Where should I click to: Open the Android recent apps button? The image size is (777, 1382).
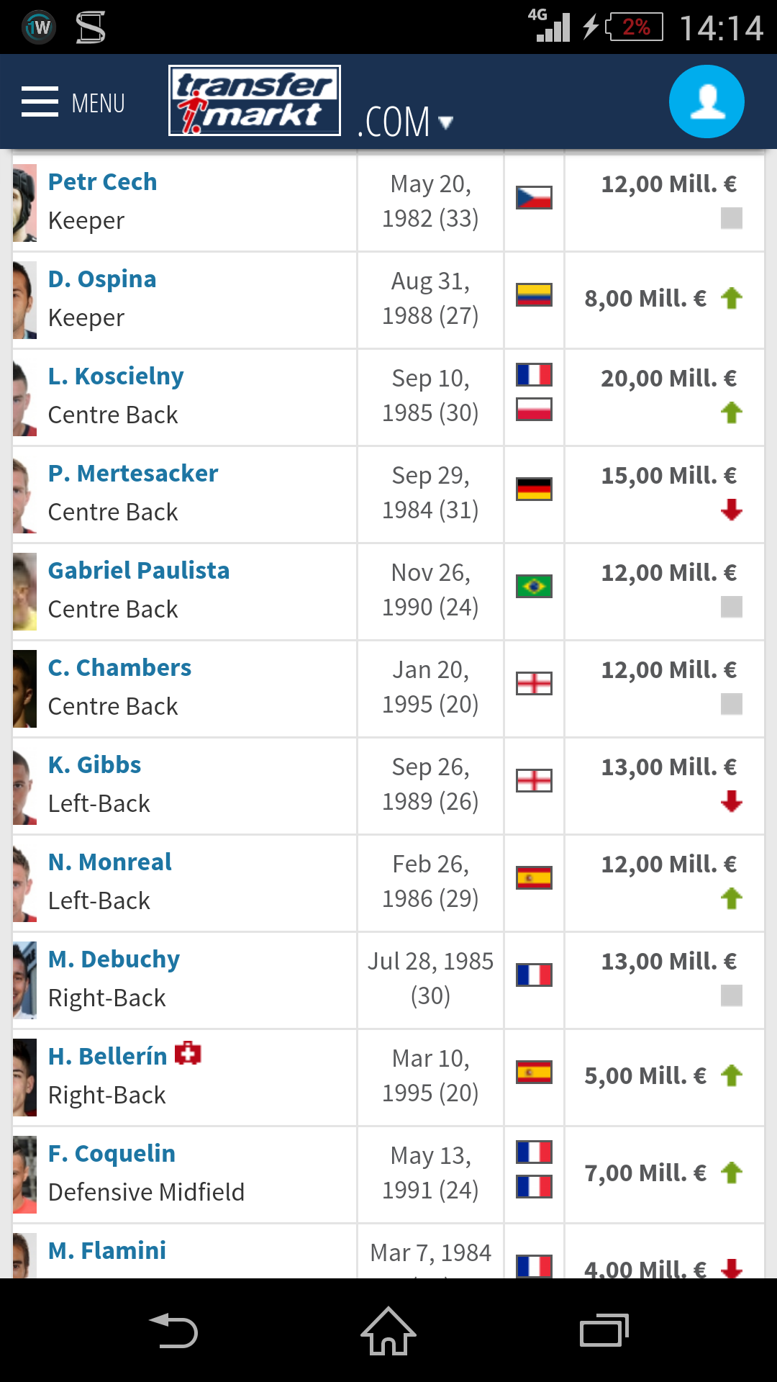pyautogui.click(x=604, y=1330)
